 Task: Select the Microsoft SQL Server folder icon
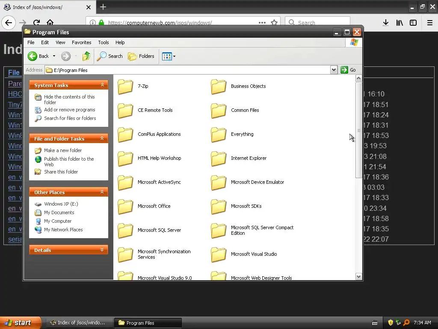coord(125,231)
